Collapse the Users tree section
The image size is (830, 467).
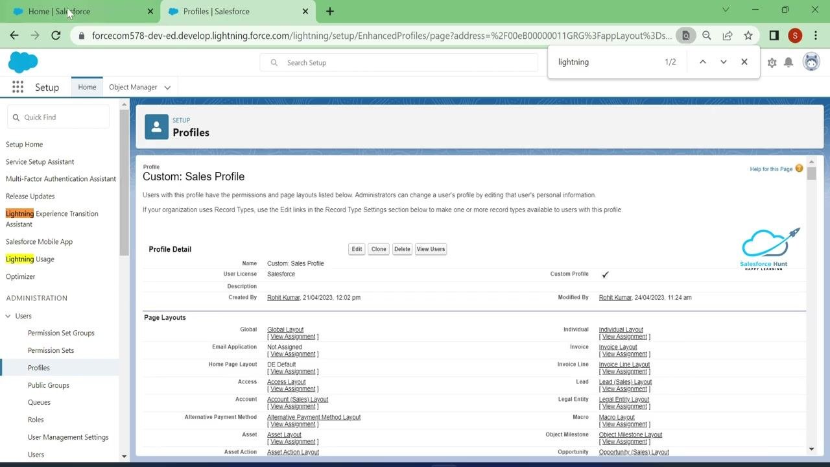tap(8, 316)
